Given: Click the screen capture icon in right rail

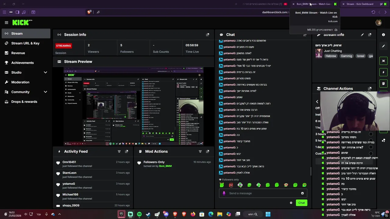Looking at the screenshot, I should click(384, 61).
